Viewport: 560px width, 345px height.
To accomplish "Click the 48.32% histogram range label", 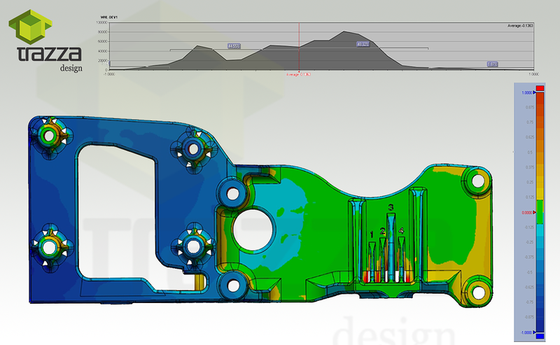I will pyautogui.click(x=363, y=44).
